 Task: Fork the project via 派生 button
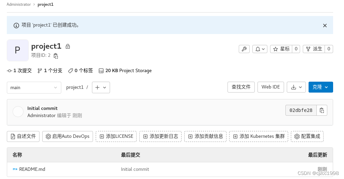click(x=314, y=49)
